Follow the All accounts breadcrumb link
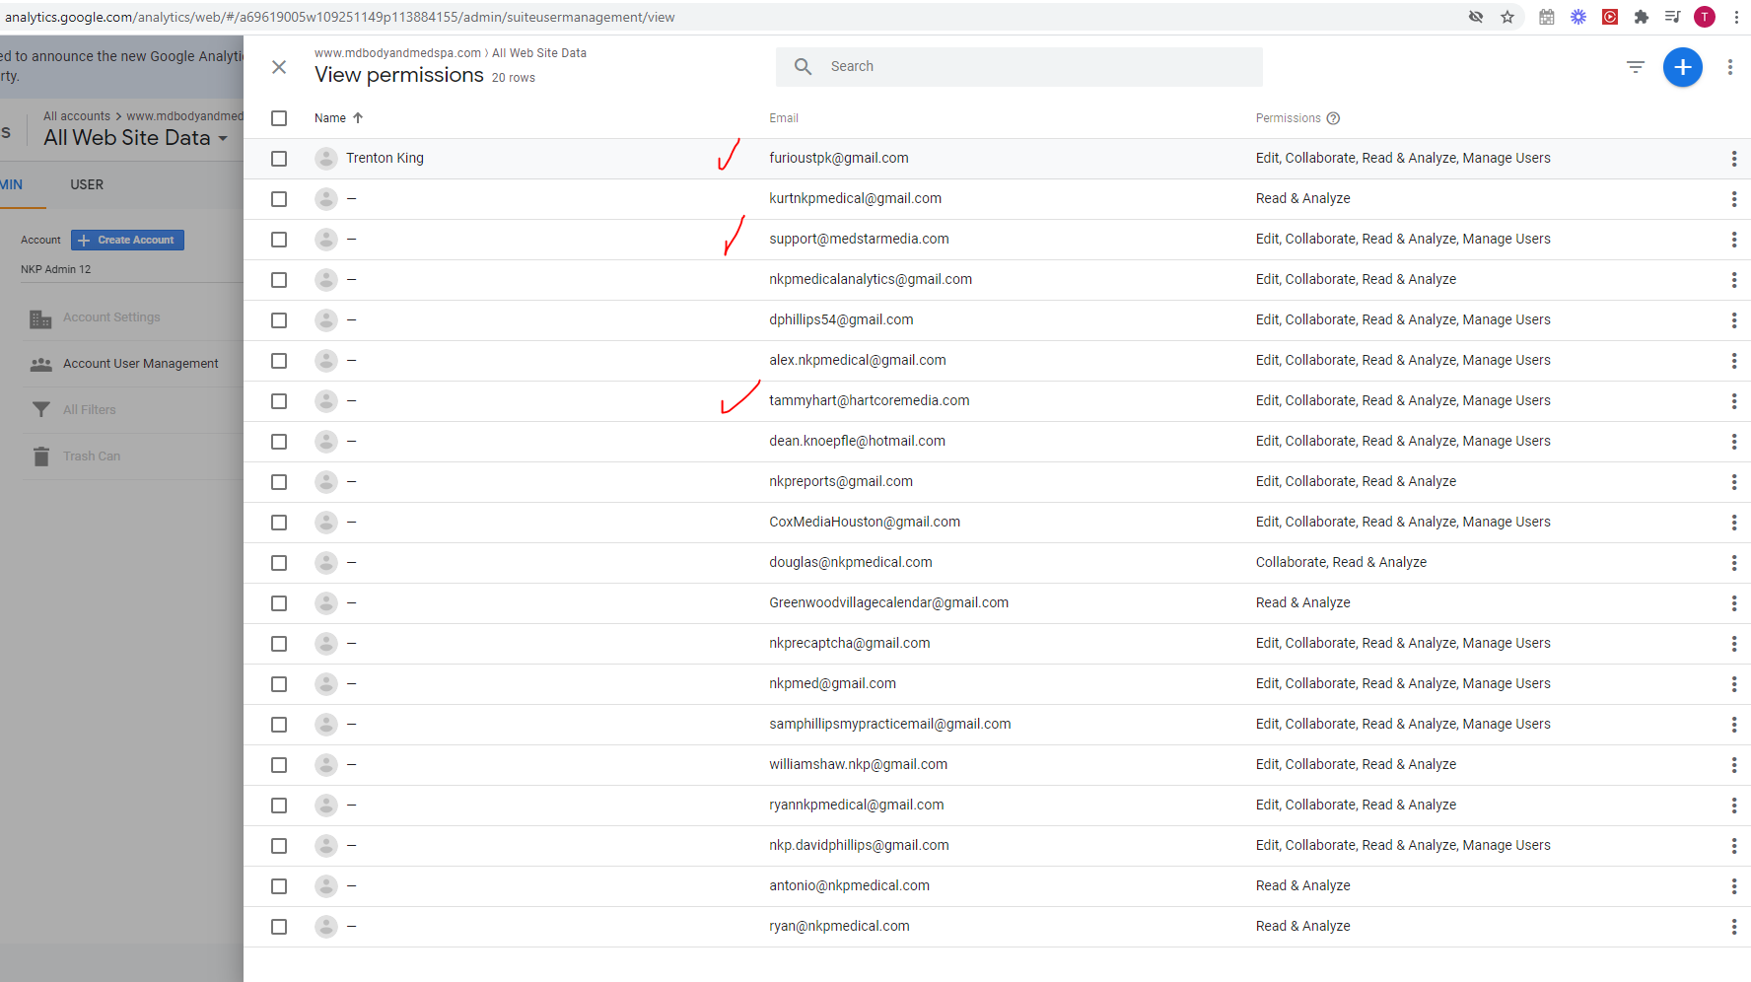The image size is (1751, 982). click(77, 116)
